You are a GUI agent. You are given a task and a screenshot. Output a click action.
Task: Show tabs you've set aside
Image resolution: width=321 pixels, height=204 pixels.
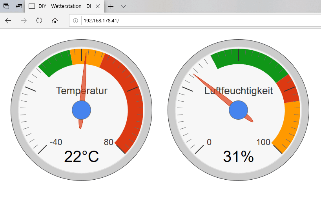6,6
